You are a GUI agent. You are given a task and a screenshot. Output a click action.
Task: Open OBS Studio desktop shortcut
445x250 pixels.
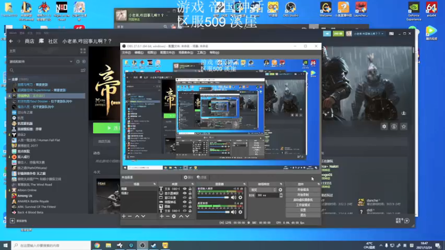tap(290, 9)
